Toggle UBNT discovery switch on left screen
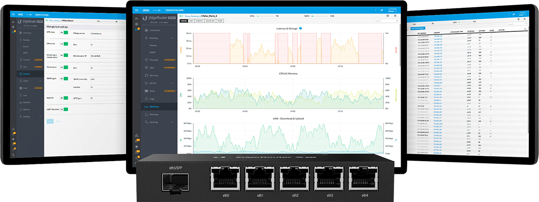 tap(64, 109)
